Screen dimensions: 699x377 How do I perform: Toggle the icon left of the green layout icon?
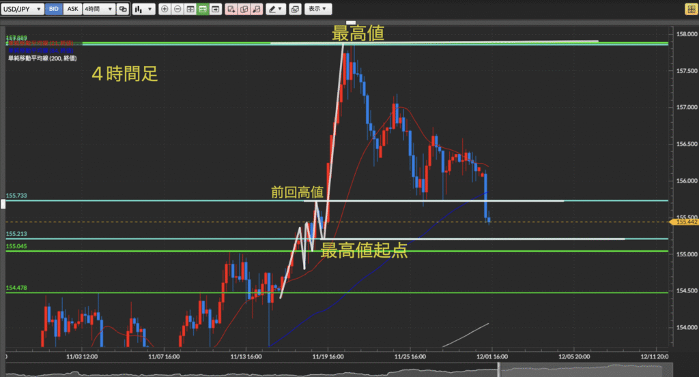tap(190, 10)
